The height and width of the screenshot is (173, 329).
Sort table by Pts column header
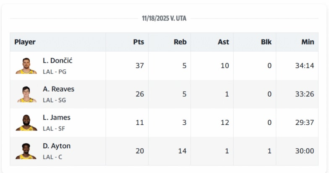point(138,42)
